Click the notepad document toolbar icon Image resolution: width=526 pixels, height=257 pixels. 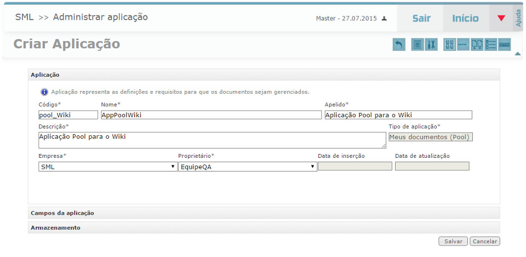click(417, 45)
